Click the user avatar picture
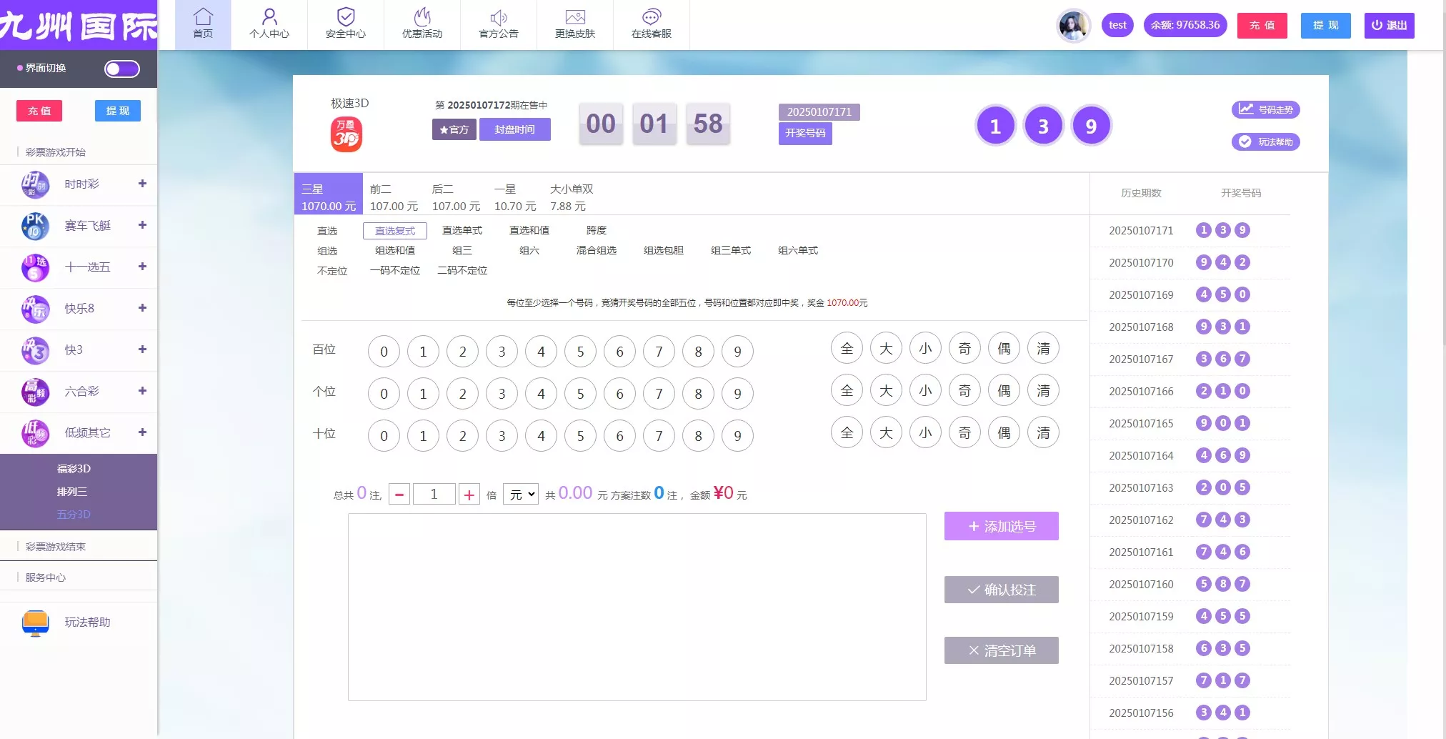This screenshot has width=1446, height=739. tap(1073, 26)
